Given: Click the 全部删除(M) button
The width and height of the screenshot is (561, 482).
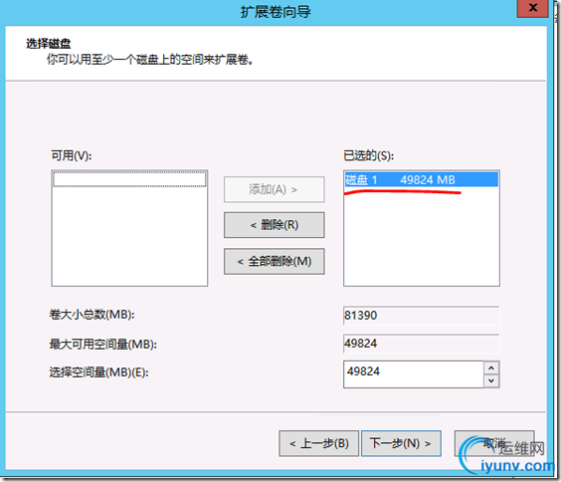Looking at the screenshot, I should click(275, 261).
